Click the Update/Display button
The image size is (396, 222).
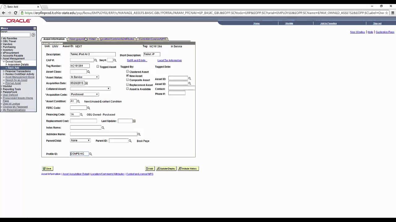[x=166, y=168]
